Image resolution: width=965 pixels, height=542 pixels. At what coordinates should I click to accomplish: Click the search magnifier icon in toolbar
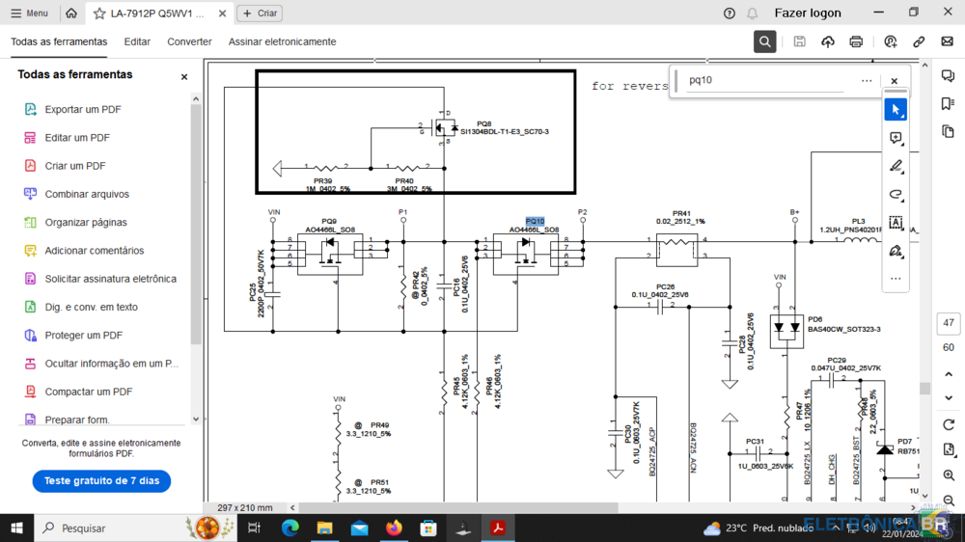(x=764, y=41)
